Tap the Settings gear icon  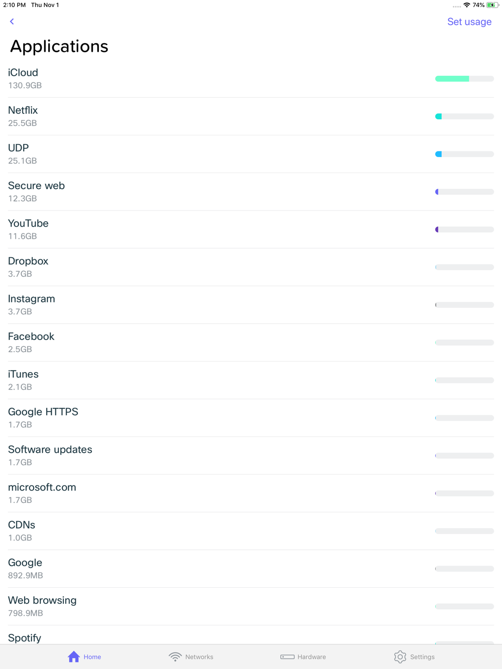coord(400,656)
